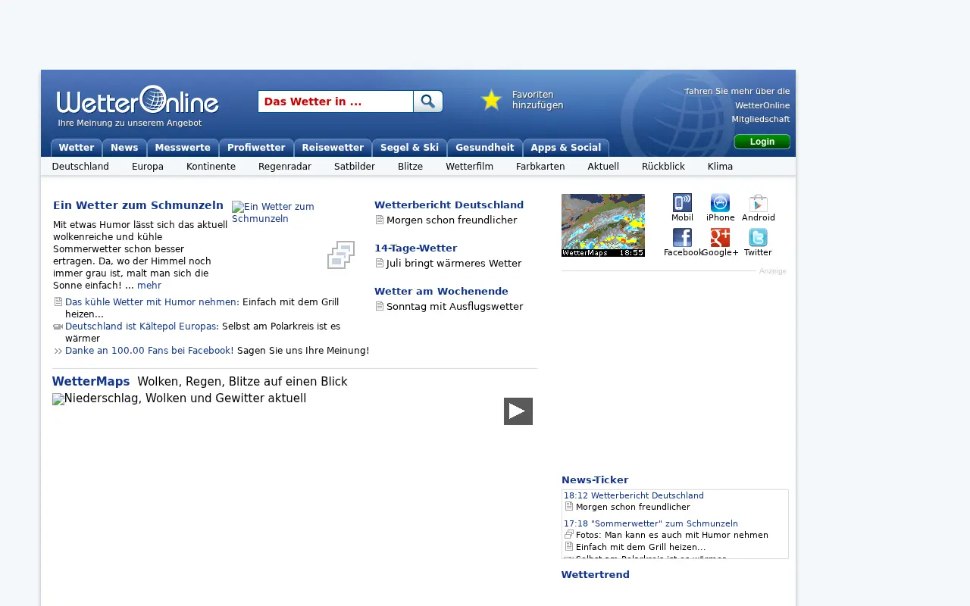Click the yellow favorites star icon
The width and height of the screenshot is (970, 606).
tap(492, 100)
